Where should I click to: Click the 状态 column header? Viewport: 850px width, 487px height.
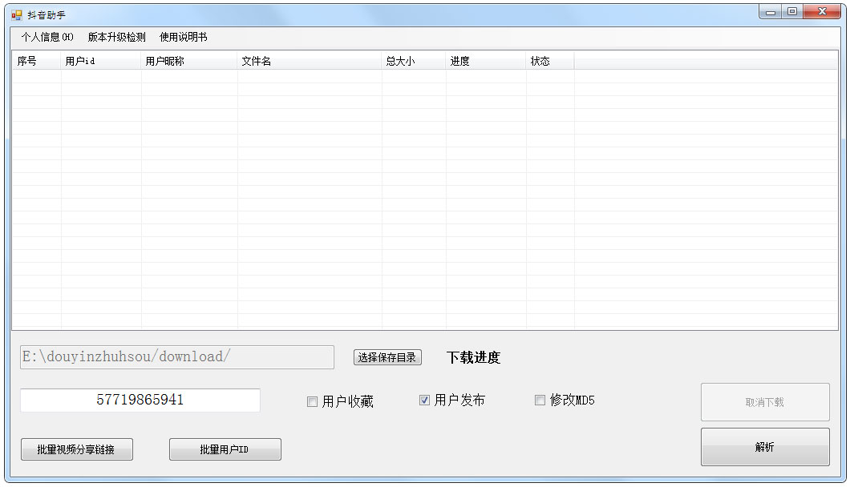pyautogui.click(x=549, y=61)
